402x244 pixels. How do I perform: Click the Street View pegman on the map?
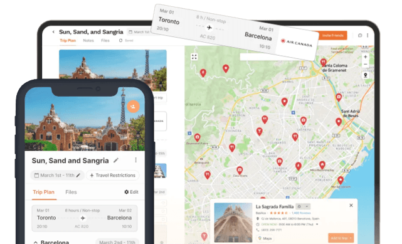tap(366, 75)
